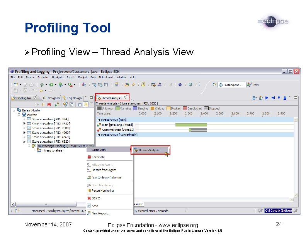Screen dimensions: 306x236
Task: Open the Window menu
Action: tap(121, 77)
